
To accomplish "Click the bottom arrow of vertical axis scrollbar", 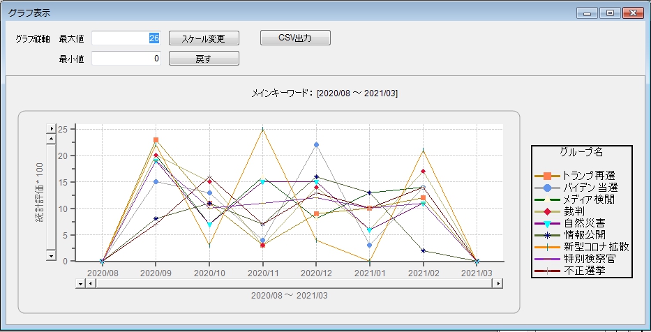I will 51,257.
